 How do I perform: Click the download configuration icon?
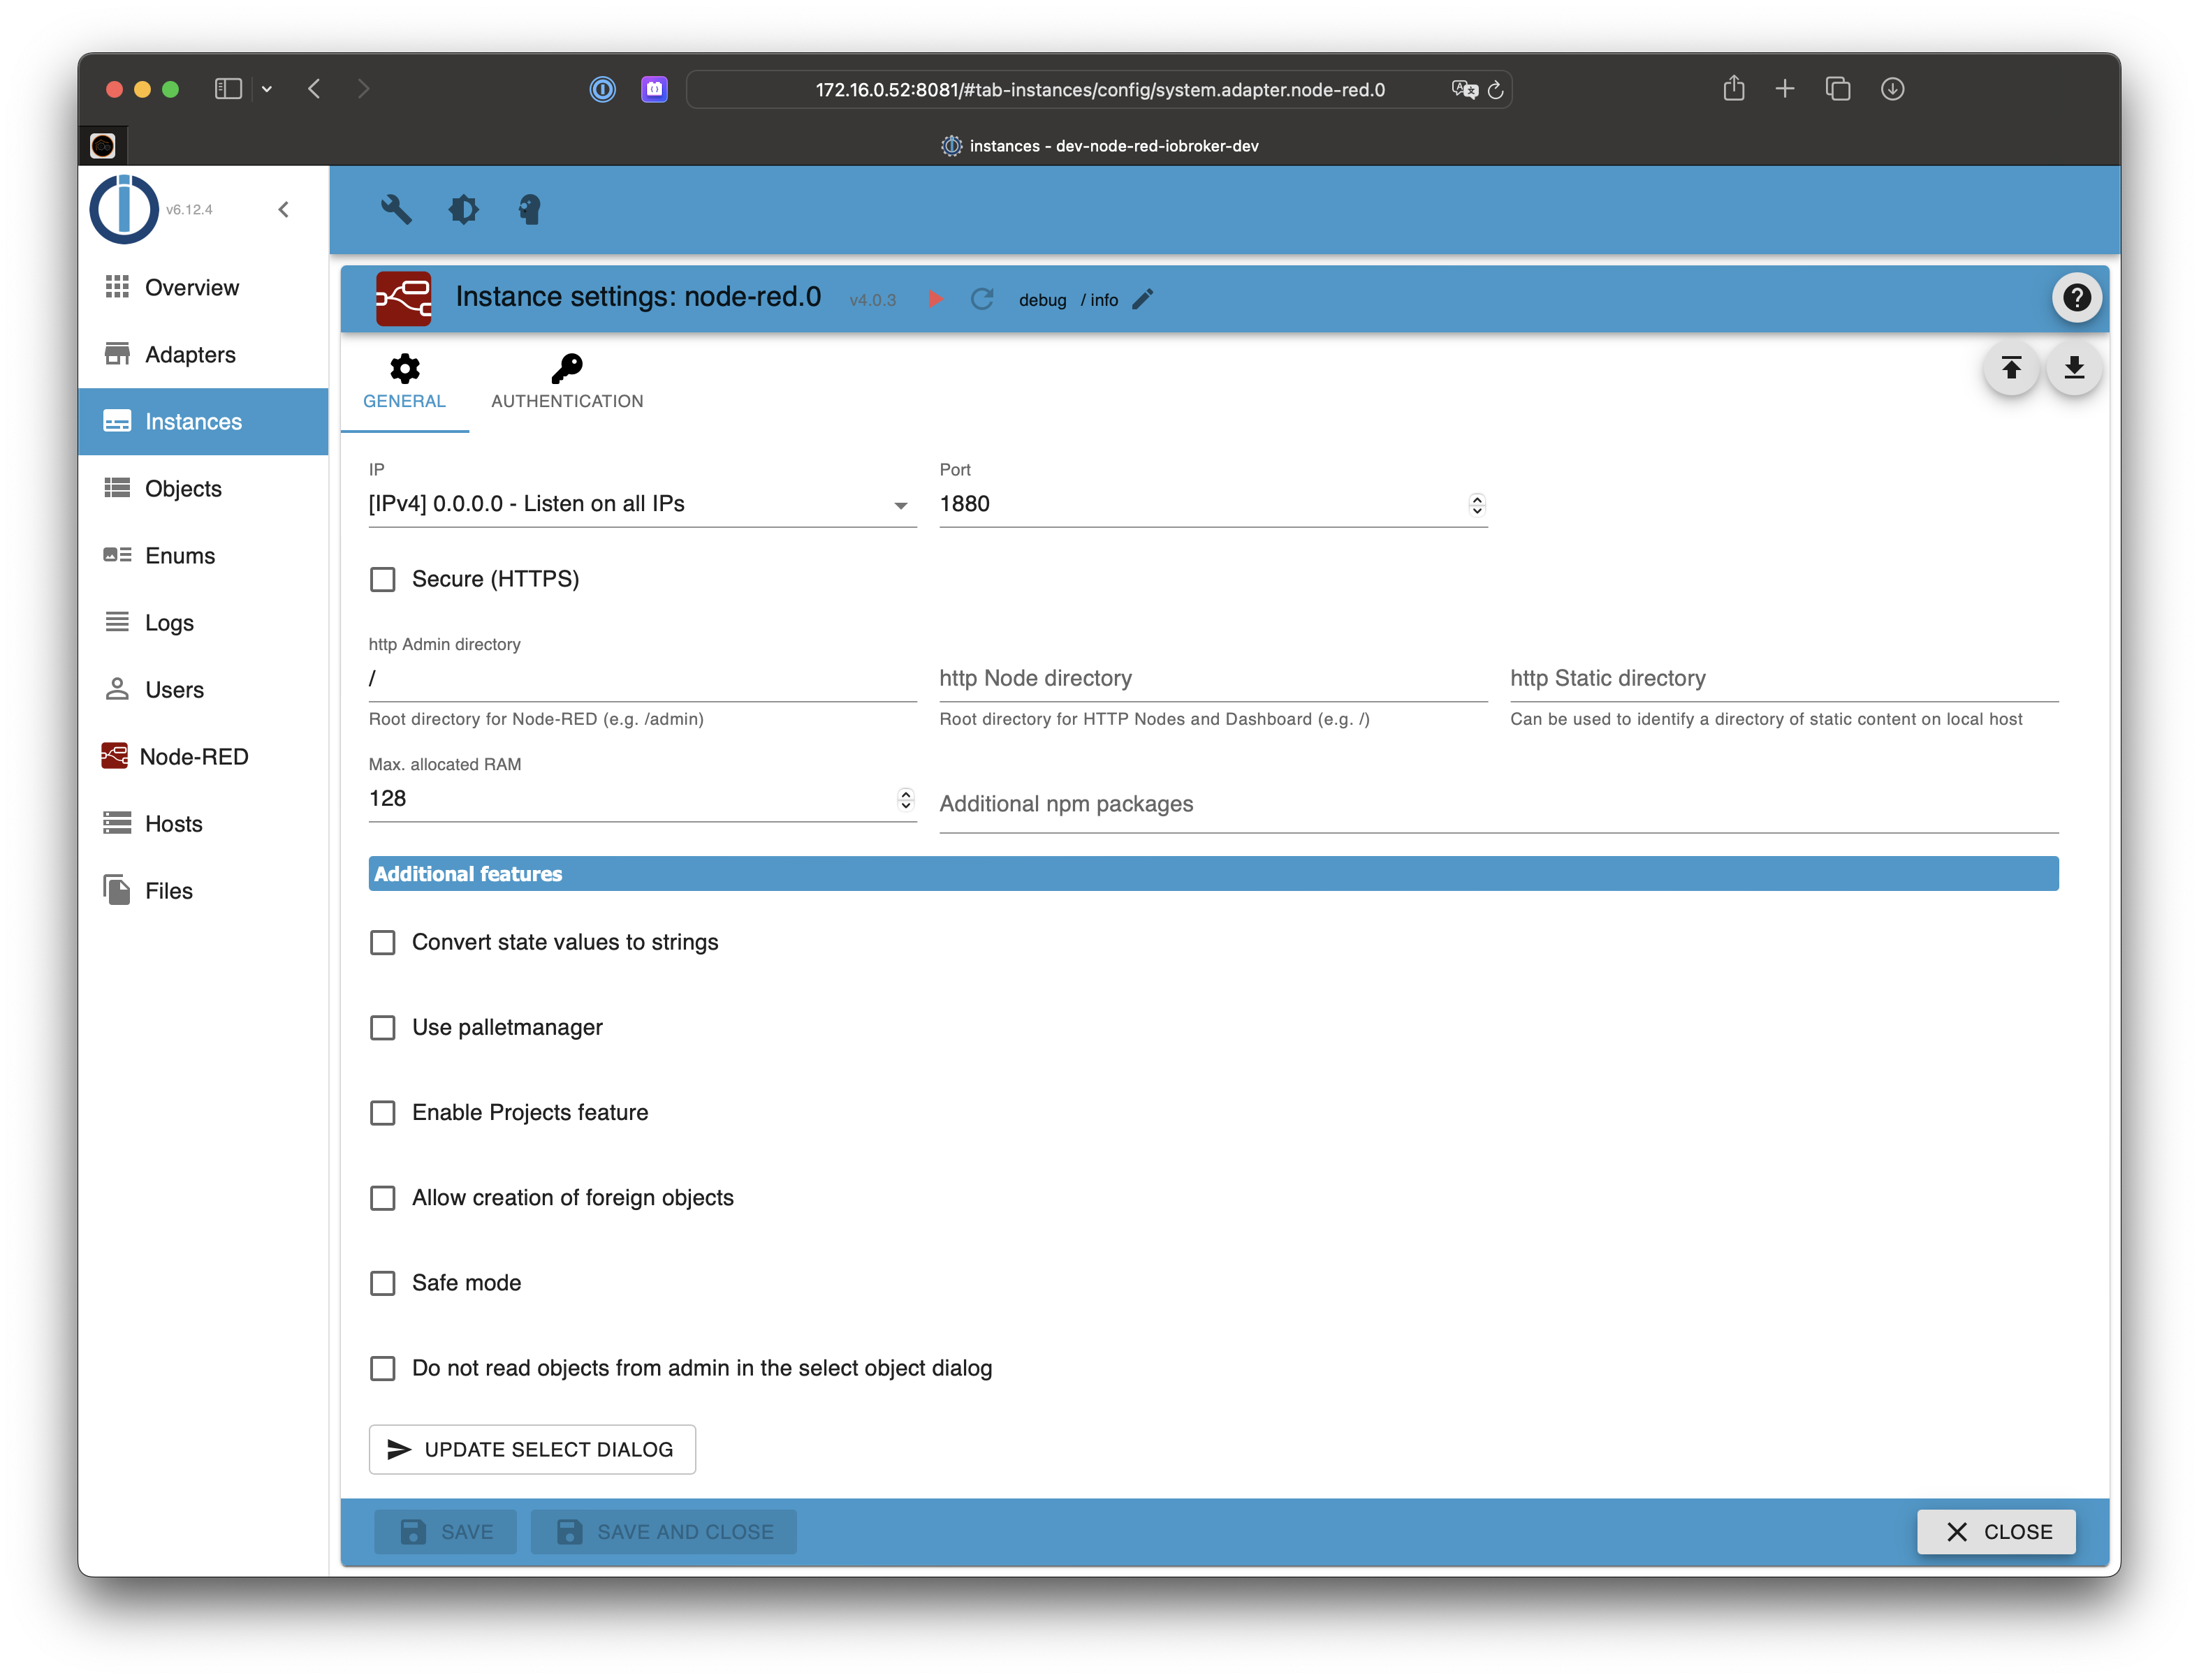2074,368
